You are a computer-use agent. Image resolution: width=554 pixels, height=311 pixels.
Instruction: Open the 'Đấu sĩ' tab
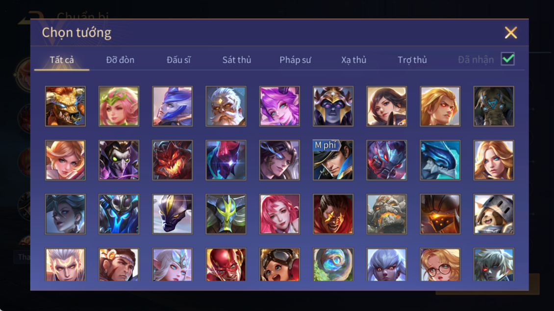point(178,60)
